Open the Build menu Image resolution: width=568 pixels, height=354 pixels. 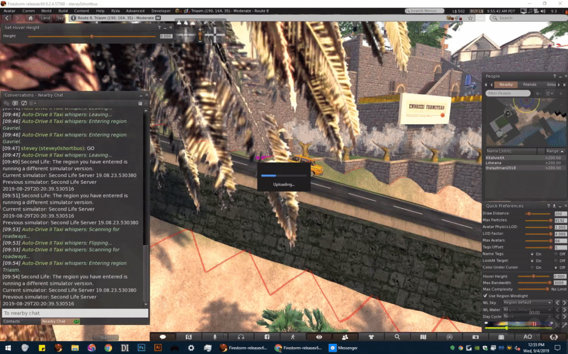(63, 11)
